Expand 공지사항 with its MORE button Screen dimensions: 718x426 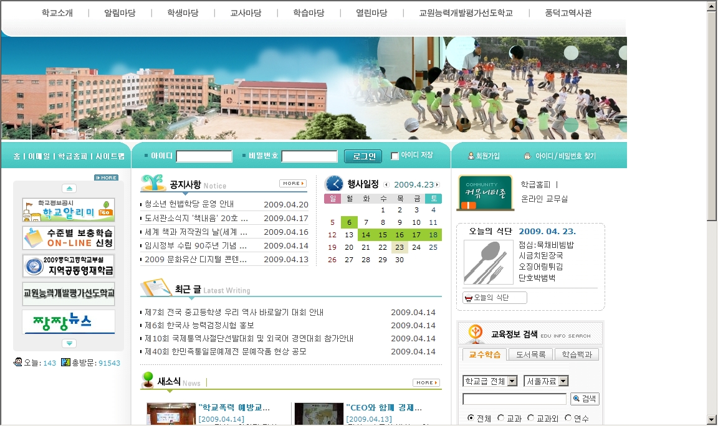[x=293, y=184]
